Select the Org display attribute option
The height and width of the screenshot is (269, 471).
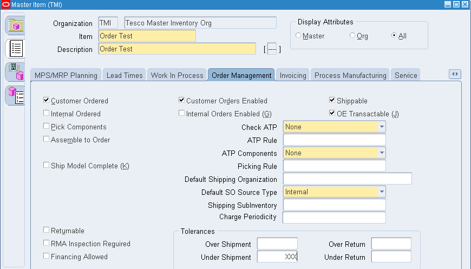pos(352,35)
